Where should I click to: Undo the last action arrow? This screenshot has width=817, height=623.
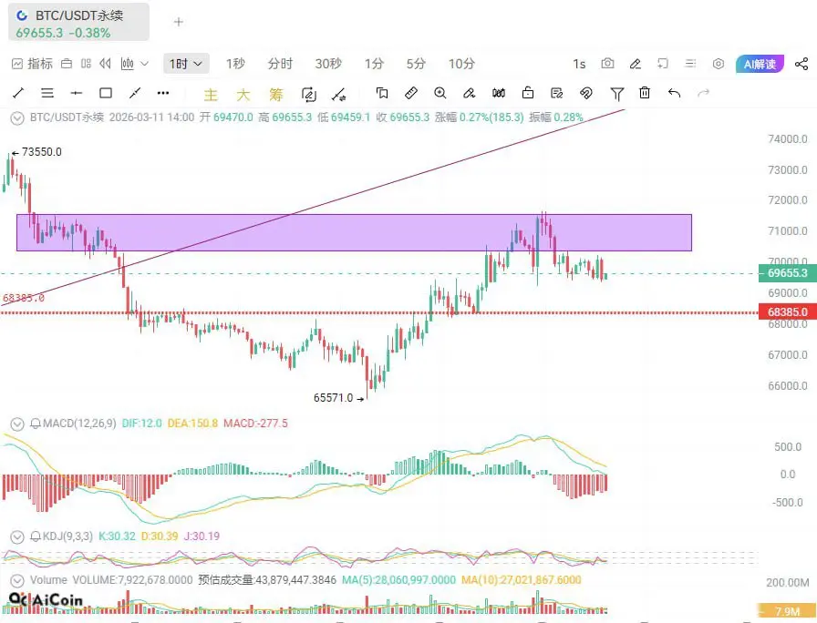coord(674,93)
